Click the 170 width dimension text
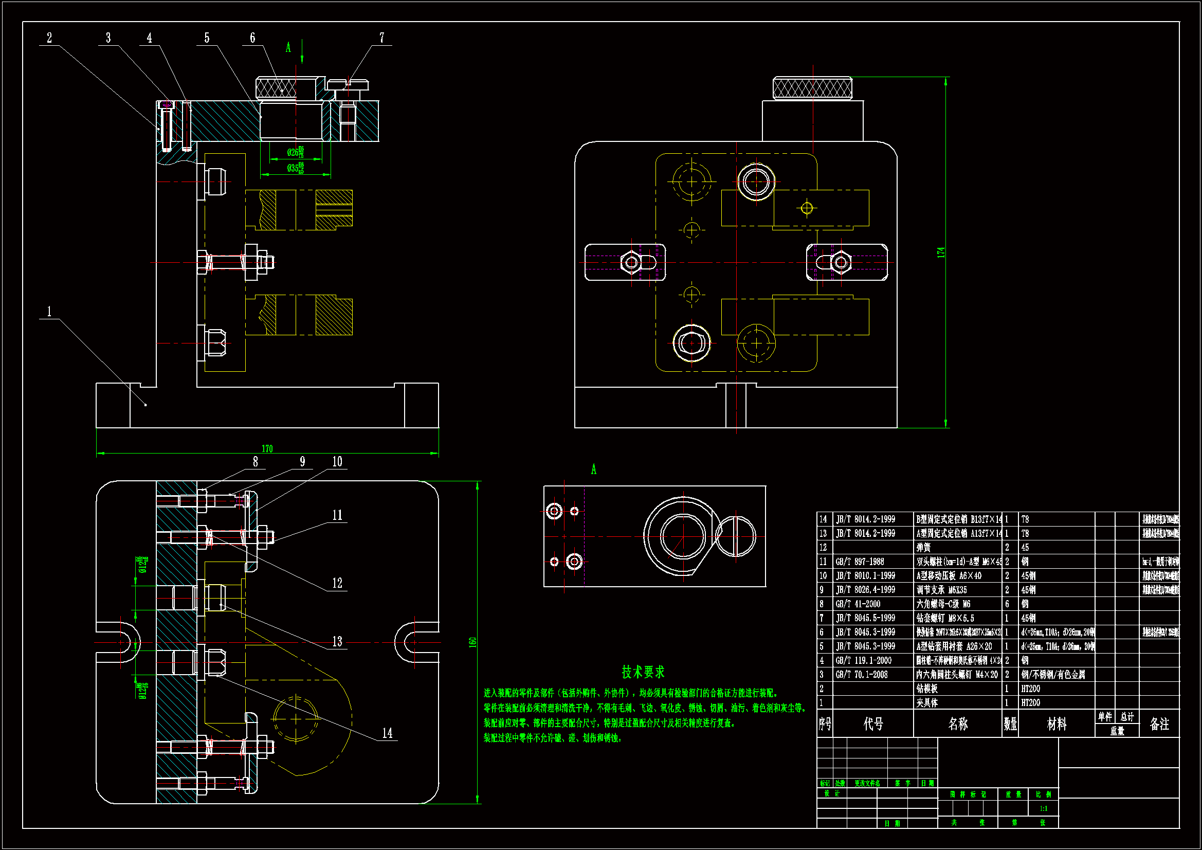 click(x=267, y=448)
